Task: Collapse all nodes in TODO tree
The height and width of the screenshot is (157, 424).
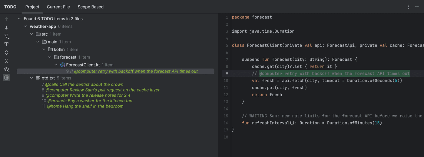Action: pyautogui.click(x=6, y=61)
